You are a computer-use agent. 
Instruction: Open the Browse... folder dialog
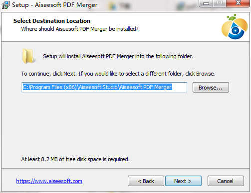point(211,88)
